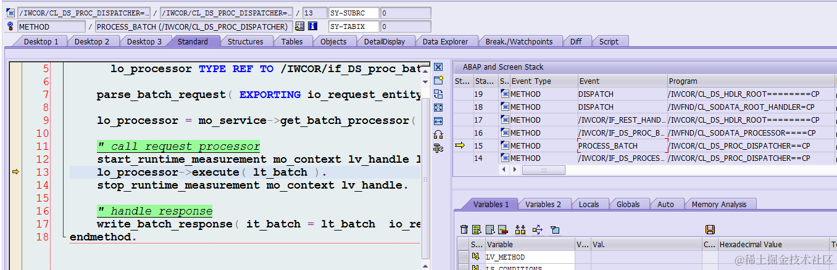Switch to the Auto tab
The height and width of the screenshot is (270, 837).
[665, 204]
